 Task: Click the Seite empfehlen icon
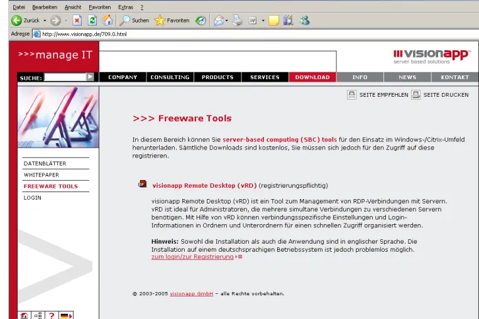coord(351,95)
